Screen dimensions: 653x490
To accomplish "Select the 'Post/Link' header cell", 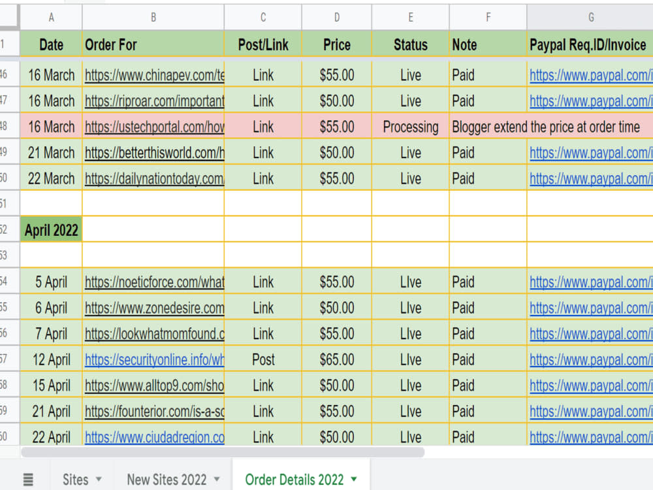I will click(x=263, y=44).
